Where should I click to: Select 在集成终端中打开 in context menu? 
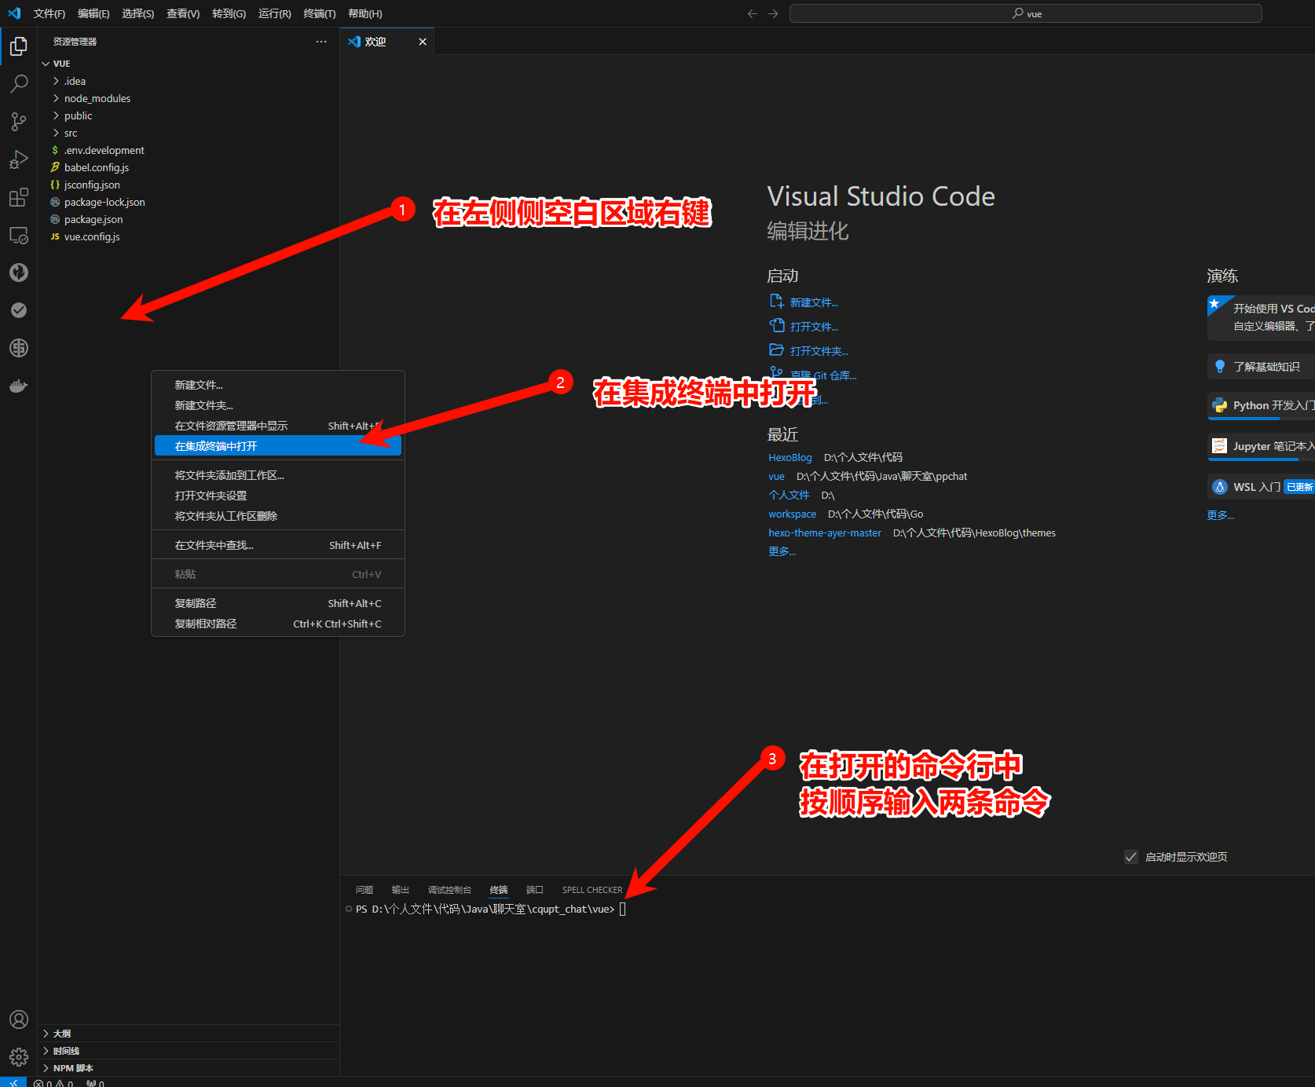[x=278, y=446]
